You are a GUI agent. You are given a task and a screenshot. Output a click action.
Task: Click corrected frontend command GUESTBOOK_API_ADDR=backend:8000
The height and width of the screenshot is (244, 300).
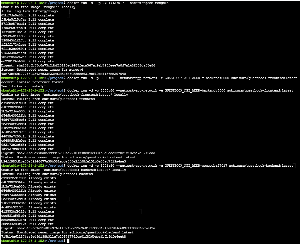pos(147,91)
